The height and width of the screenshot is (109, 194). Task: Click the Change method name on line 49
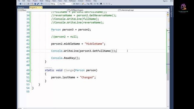click(69, 70)
